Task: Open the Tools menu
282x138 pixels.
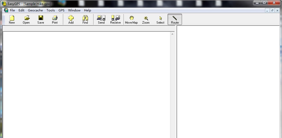Action: [50, 10]
